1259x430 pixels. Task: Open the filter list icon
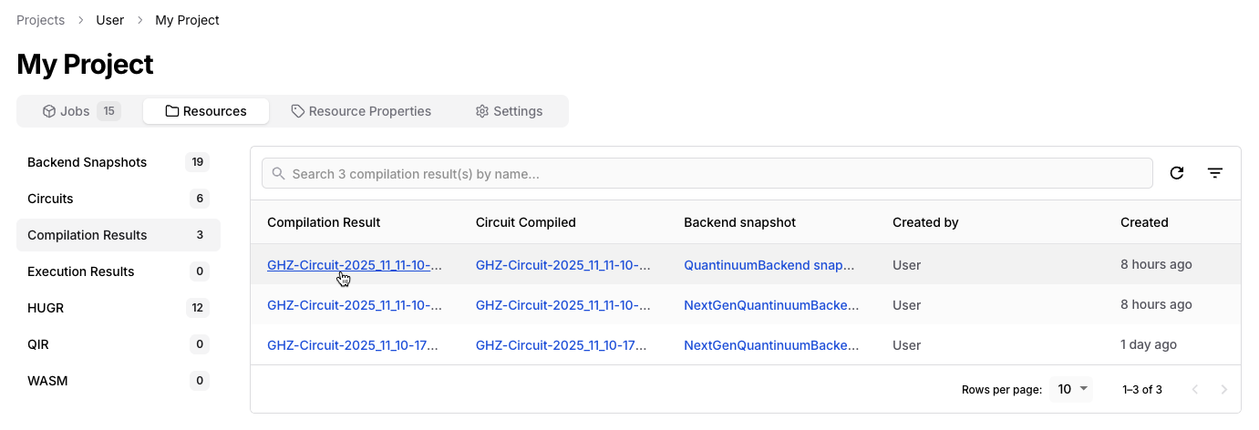[x=1215, y=173]
